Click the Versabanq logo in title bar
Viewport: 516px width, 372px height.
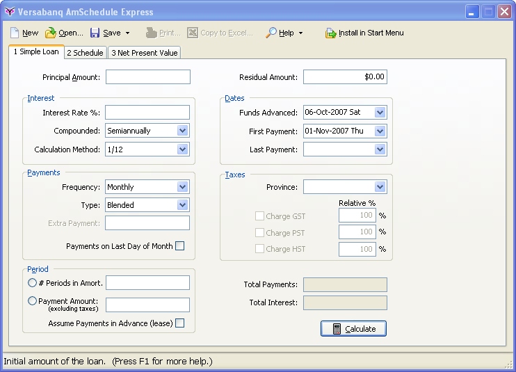tap(10, 12)
